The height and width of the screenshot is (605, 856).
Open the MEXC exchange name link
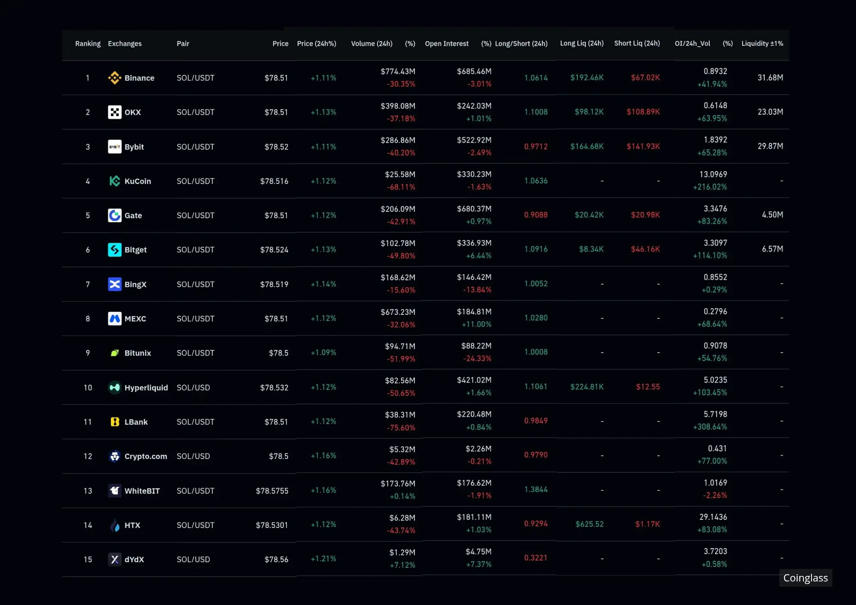[135, 318]
